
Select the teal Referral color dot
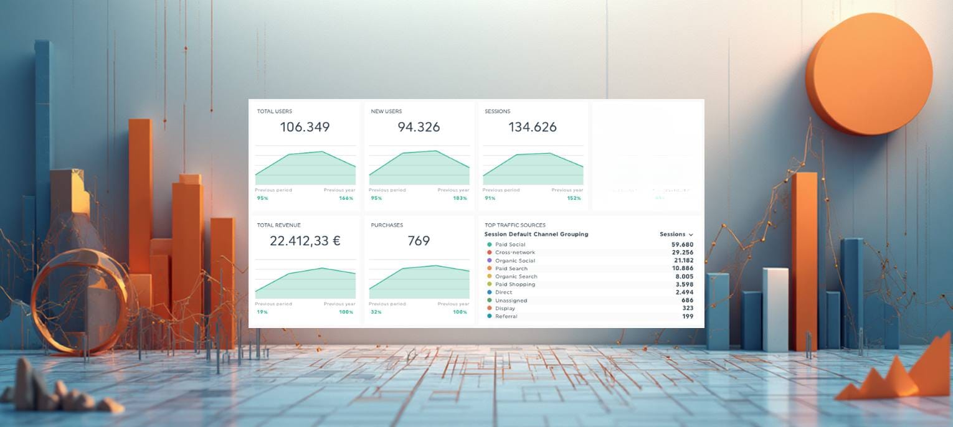489,316
